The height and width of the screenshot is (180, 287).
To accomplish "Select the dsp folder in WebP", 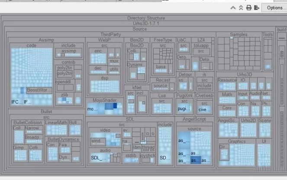I will (x=104, y=78).
